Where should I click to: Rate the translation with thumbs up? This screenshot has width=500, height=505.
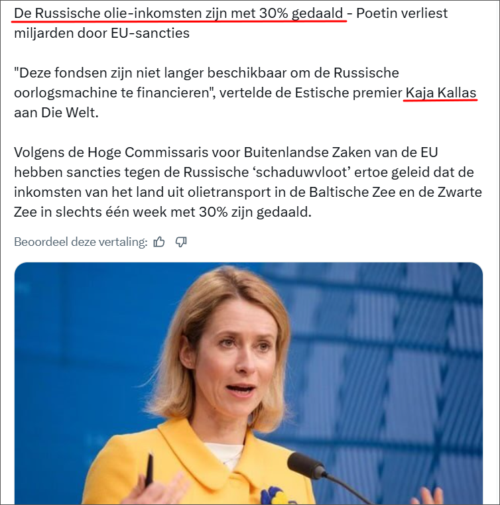(159, 241)
